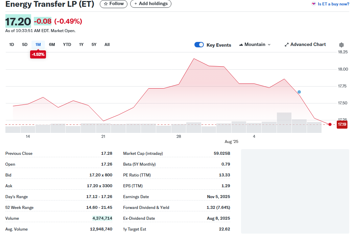Click Beta (5Y Monthly) value 0.79
The height and width of the screenshot is (237, 355).
(x=226, y=164)
